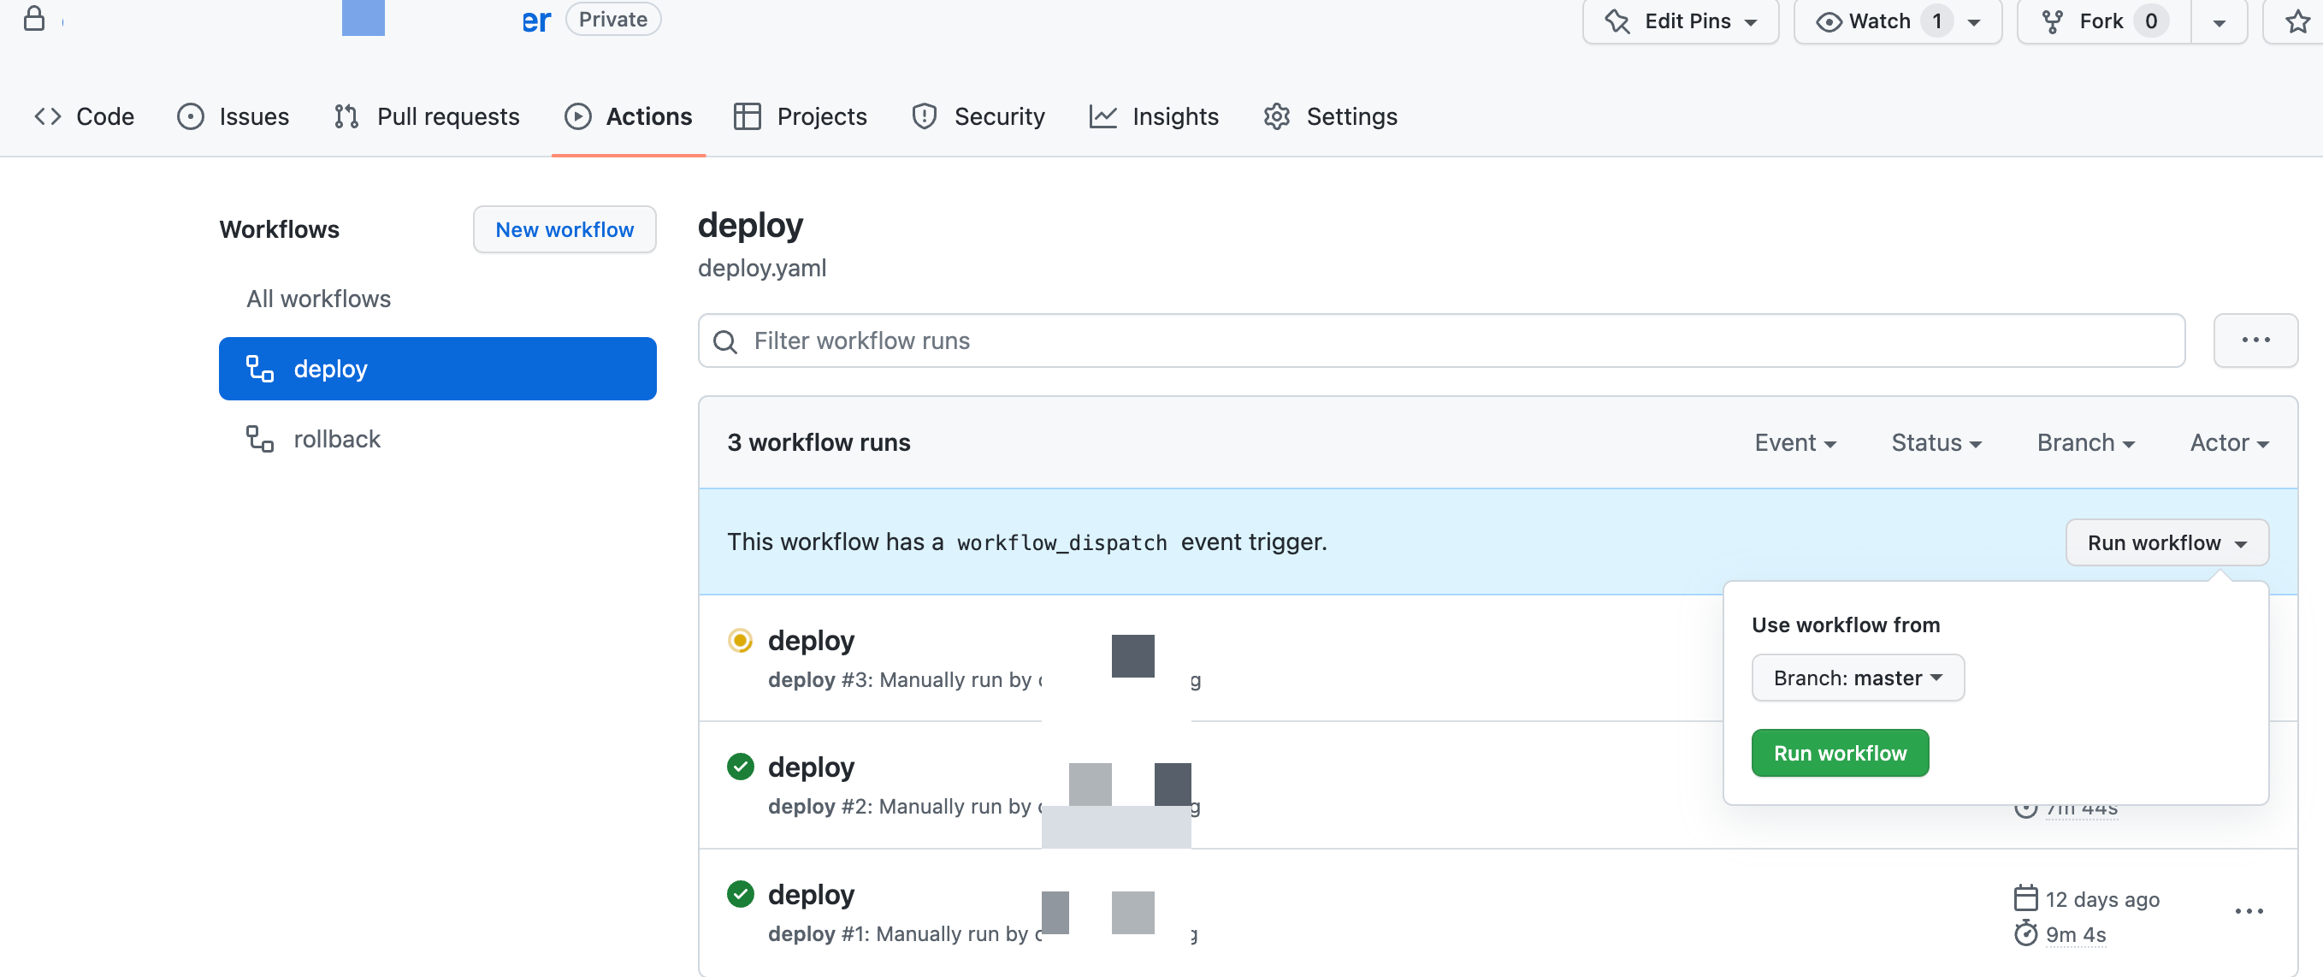2323x977 pixels.
Task: Click the workflow icon next to rollback
Action: (x=260, y=440)
